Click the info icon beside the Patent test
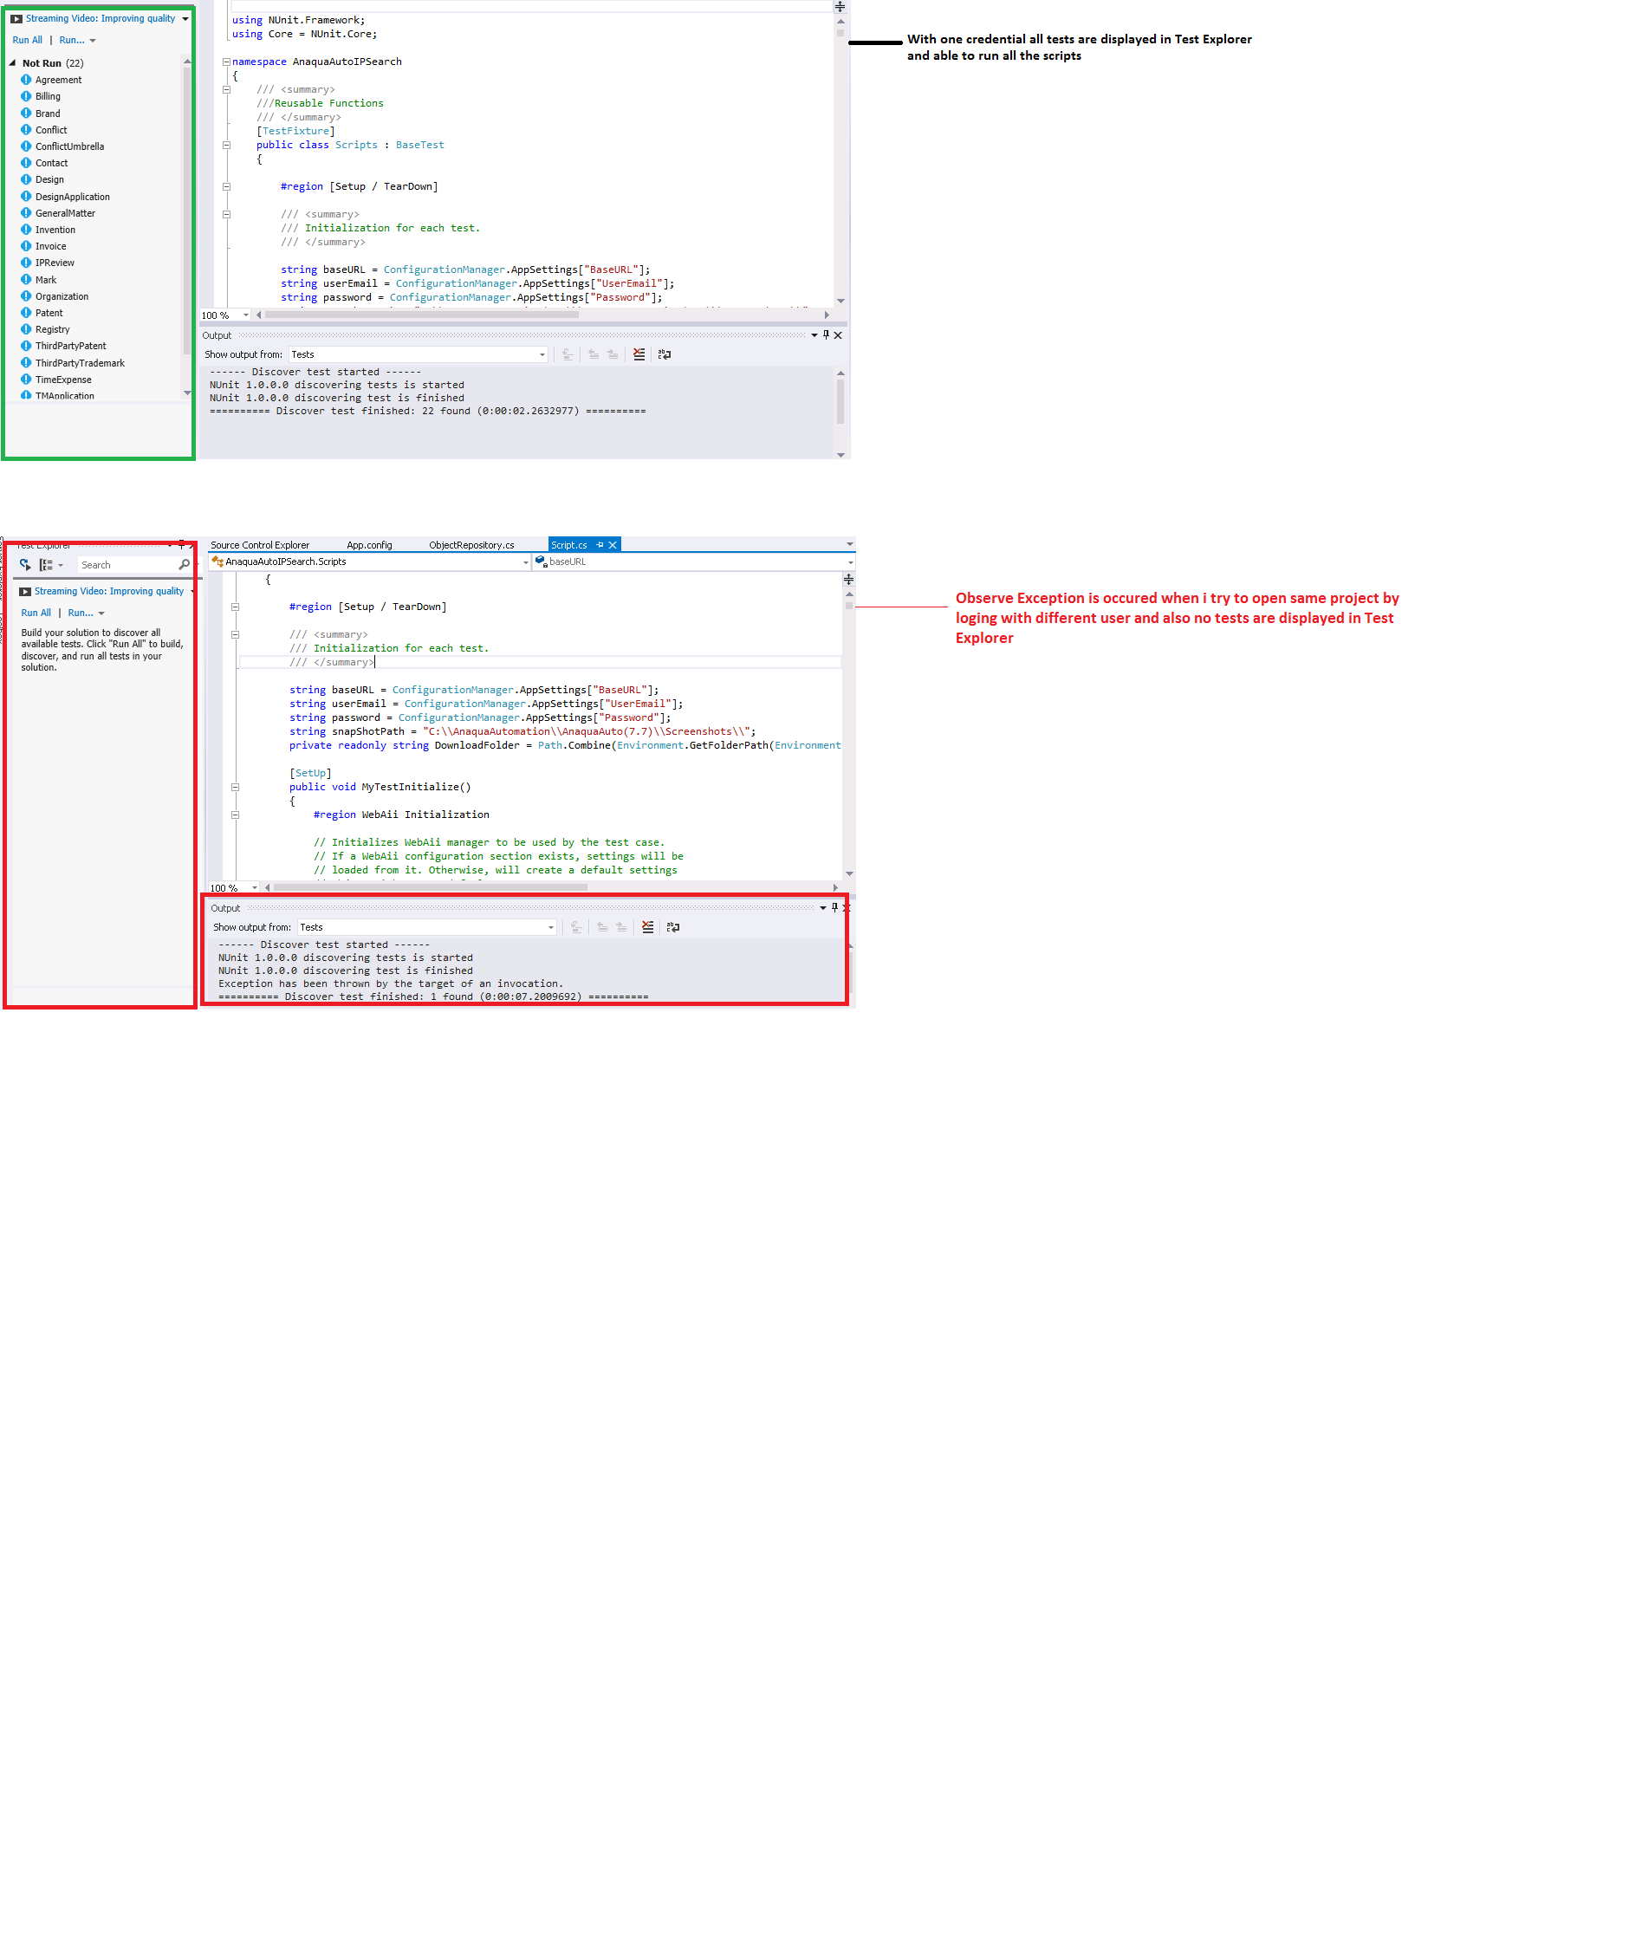Image resolution: width=1629 pixels, height=1941 pixels. point(26,314)
